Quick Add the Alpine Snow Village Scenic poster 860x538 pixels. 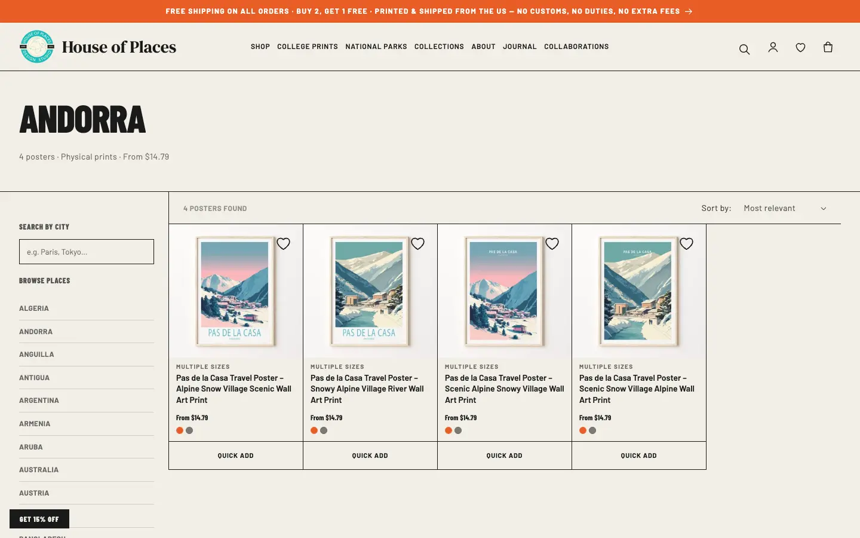pyautogui.click(x=236, y=456)
